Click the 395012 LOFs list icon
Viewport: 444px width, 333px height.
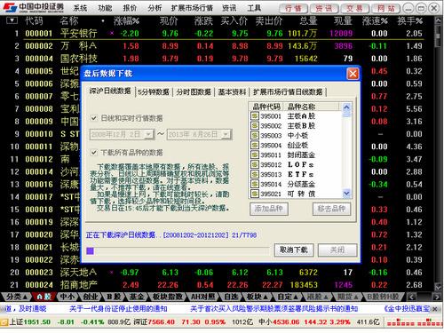[255, 164]
